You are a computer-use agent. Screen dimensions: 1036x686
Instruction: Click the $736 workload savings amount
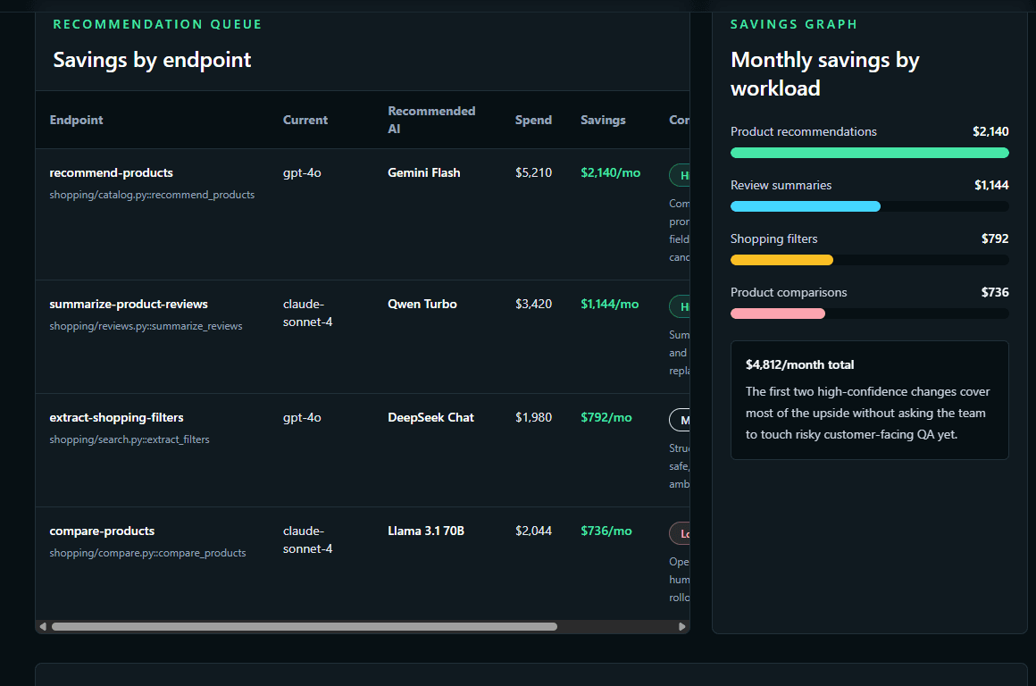[995, 292]
